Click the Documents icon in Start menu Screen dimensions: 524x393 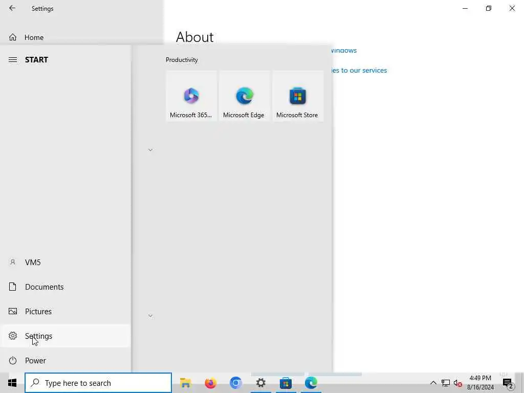click(x=13, y=287)
